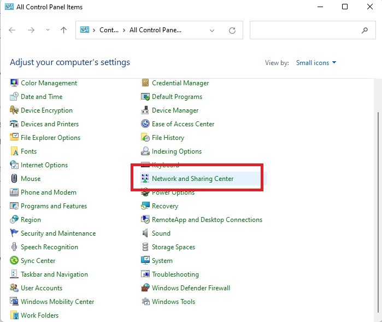Maximize the All Control Panel Items window
Screen dimensions: 382x322
[345, 7]
